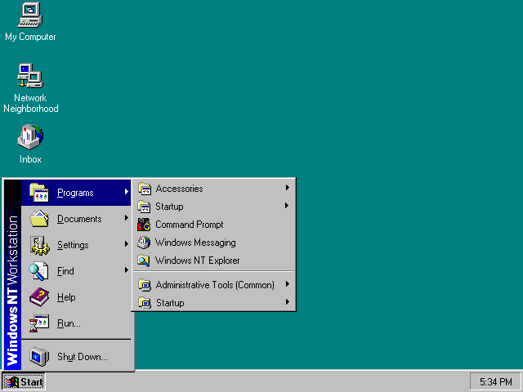This screenshot has height=392, width=523.
Task: Click the Programs folder icon in Start menu
Action: [x=39, y=193]
